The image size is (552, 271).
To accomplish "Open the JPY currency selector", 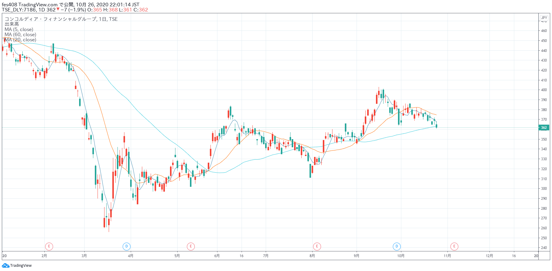I will tap(544, 18).
